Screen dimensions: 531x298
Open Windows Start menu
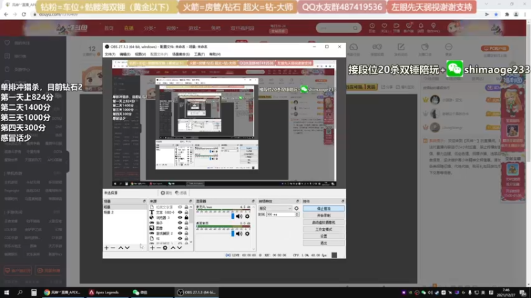click(x=7, y=292)
